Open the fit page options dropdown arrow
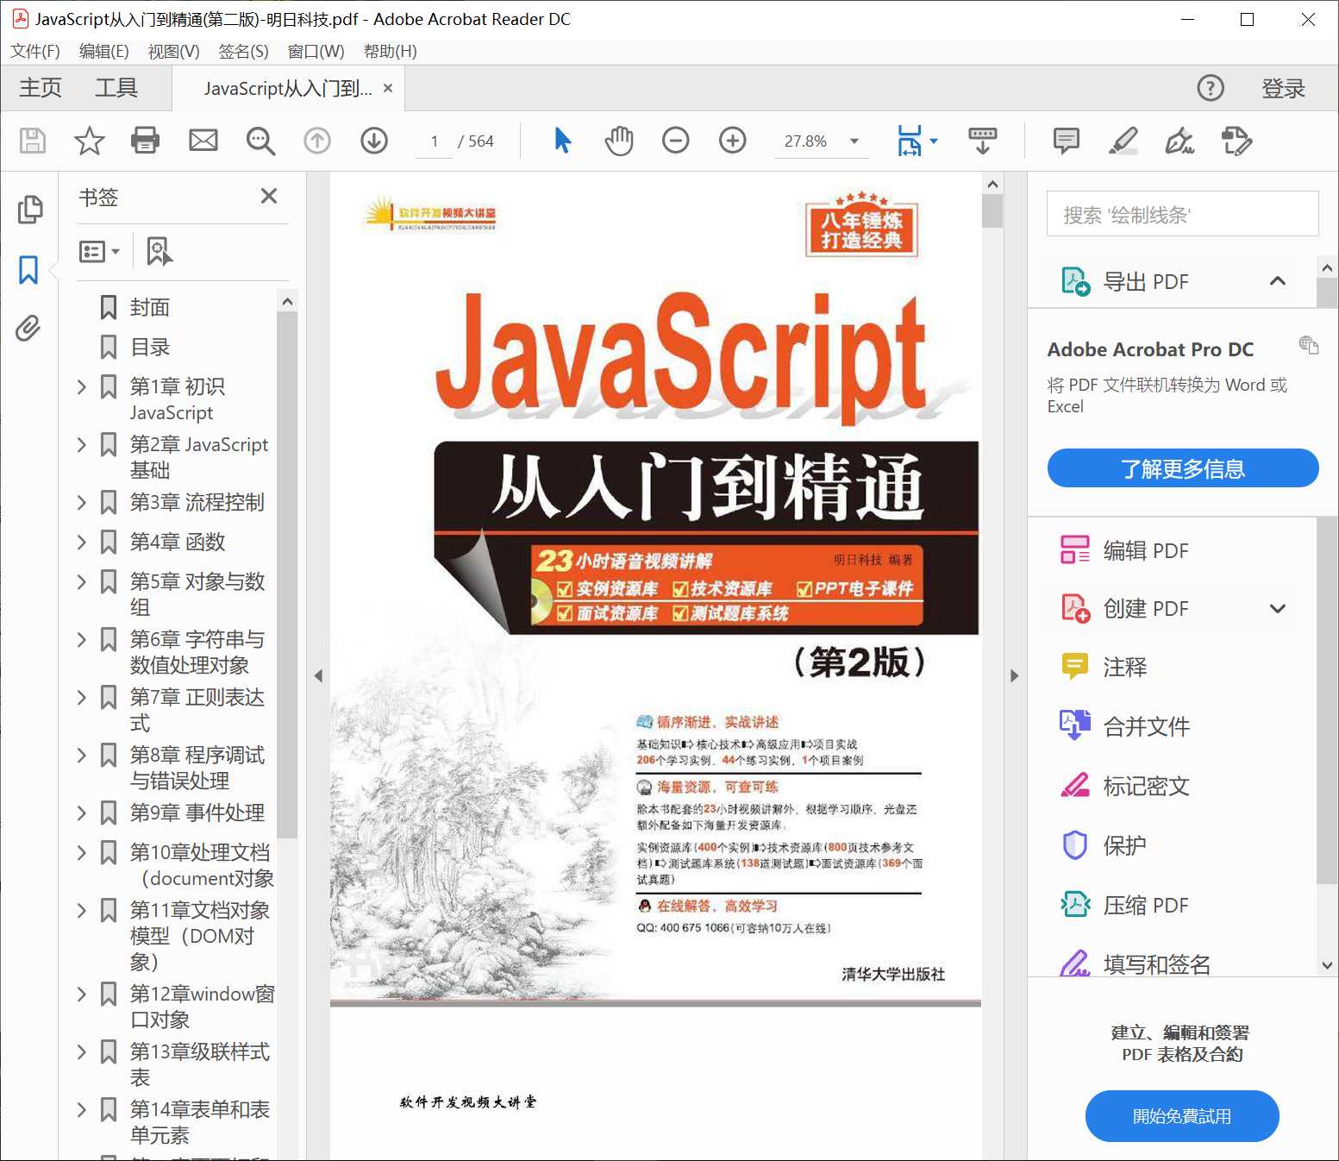Viewport: 1339px width, 1161px height. (934, 141)
